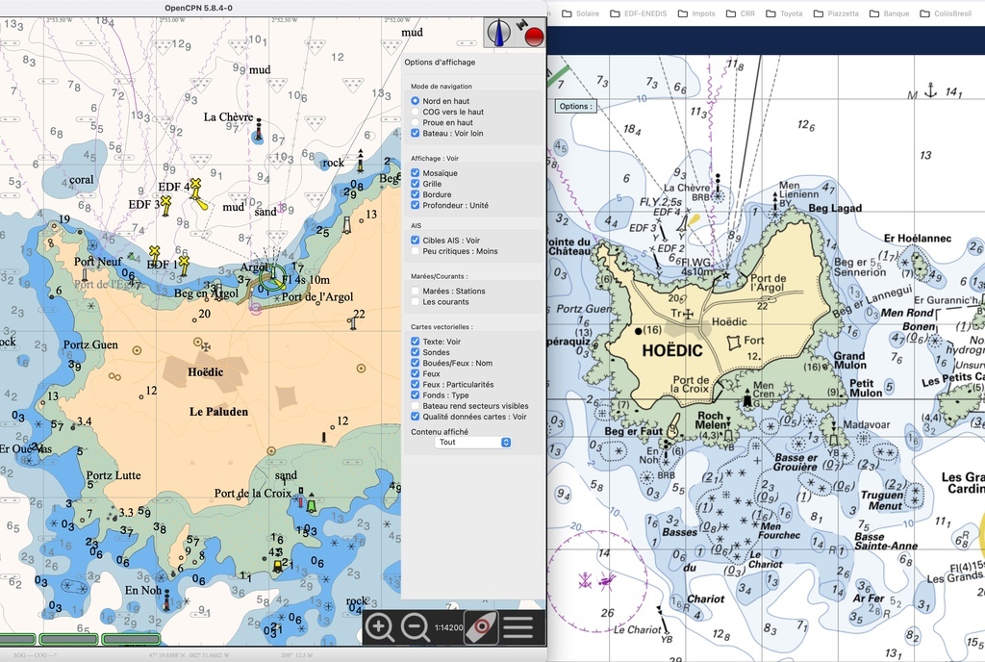Toggle Cibles AIS : Voir checkbox
Image resolution: width=985 pixels, height=662 pixels.
coord(416,241)
